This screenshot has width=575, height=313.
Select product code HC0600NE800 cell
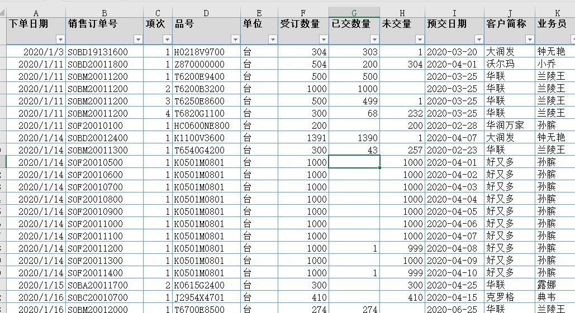click(x=206, y=126)
